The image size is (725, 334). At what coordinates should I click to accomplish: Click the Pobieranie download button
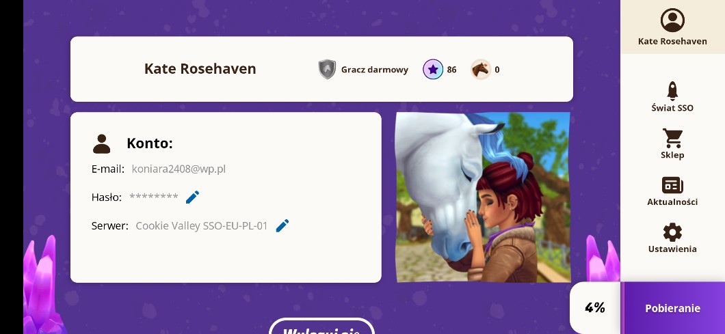coord(673,308)
